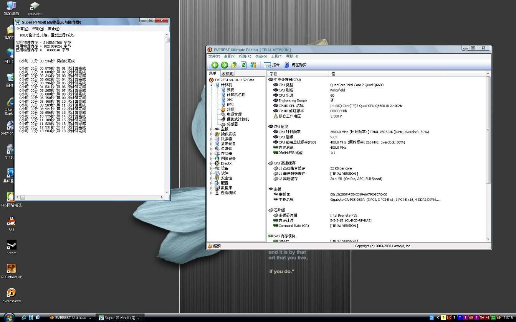Click the Super PI vertical scrollbar down arrow
Image resolution: width=516 pixels, height=322 pixels.
click(x=167, y=192)
